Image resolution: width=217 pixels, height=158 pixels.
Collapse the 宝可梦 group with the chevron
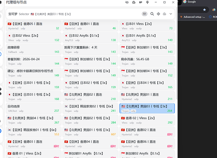(171, 14)
